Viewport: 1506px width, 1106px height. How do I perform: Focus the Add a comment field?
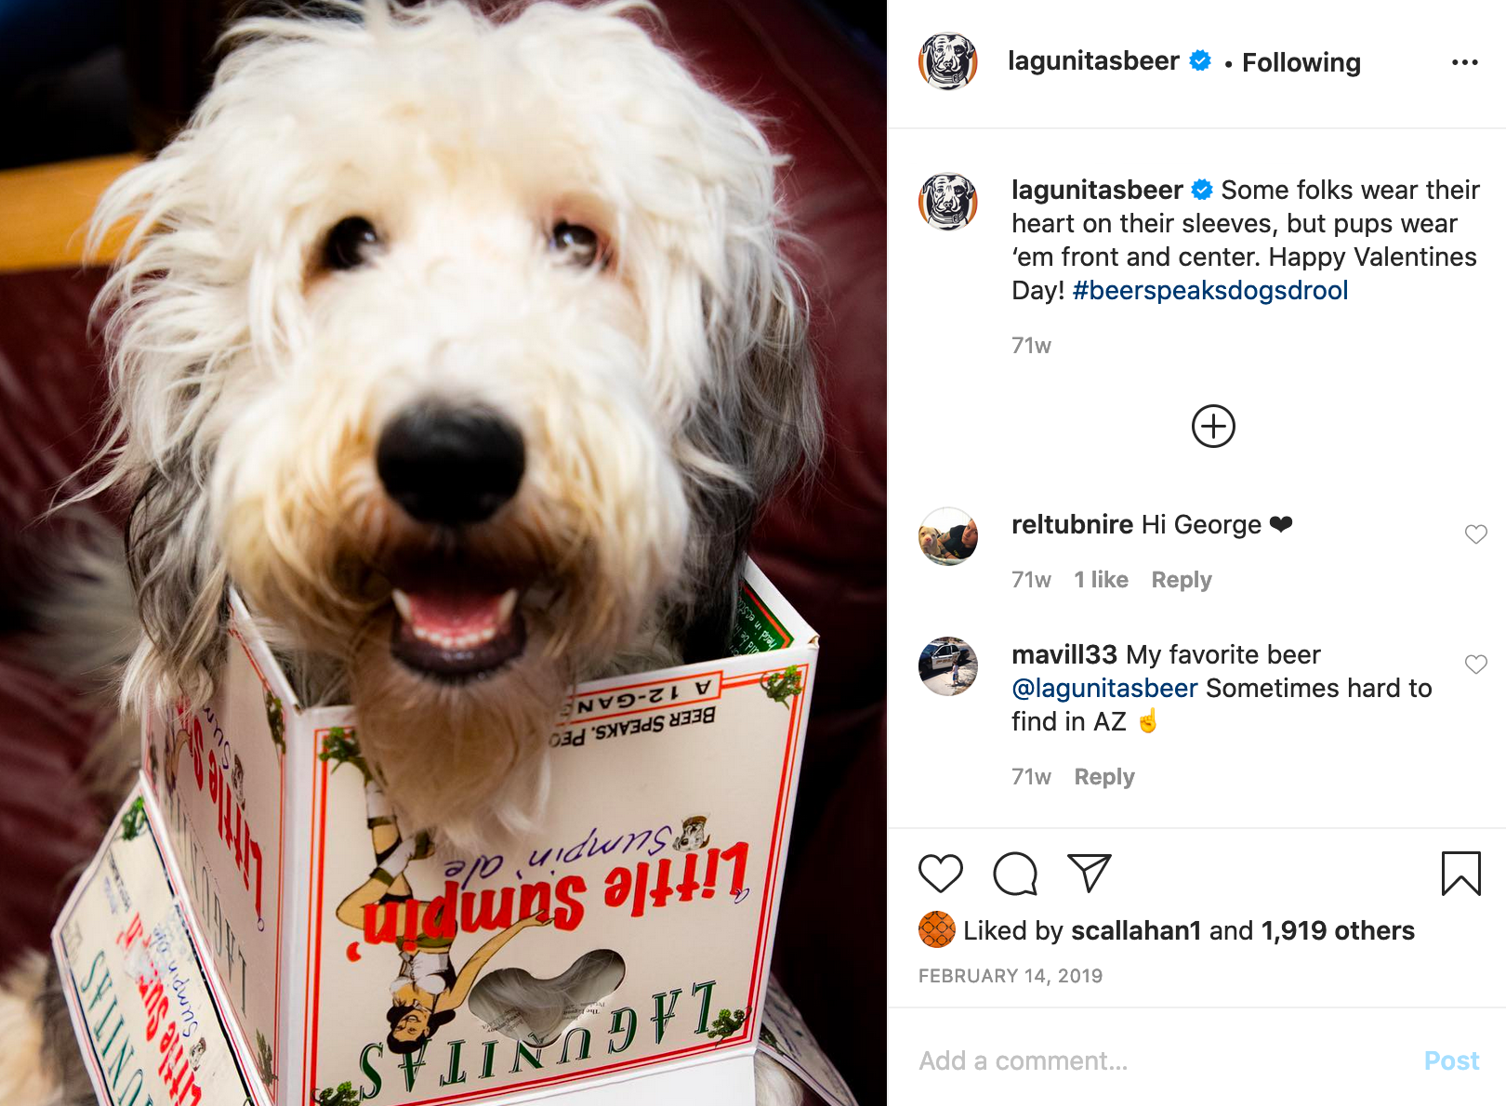pos(1162,1060)
